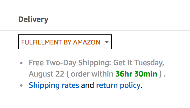Follow the return policy link
Viewport: 190px width, 108px height.
[x=118, y=85]
